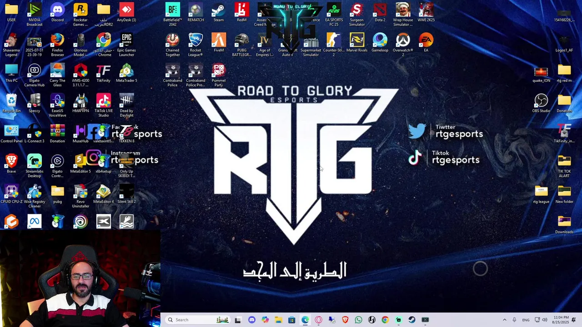This screenshot has width=582, height=327.
Task: Select the REMATCH game icon
Action: [x=196, y=13]
